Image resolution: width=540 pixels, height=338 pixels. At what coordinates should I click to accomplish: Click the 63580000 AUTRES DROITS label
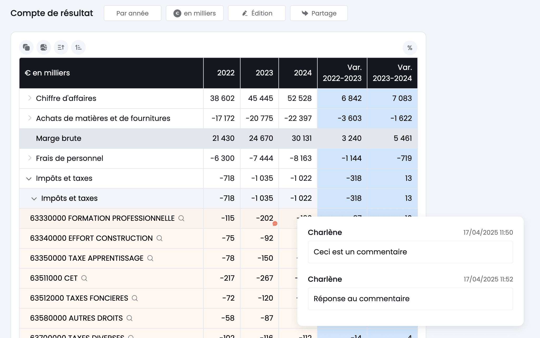tap(76, 318)
